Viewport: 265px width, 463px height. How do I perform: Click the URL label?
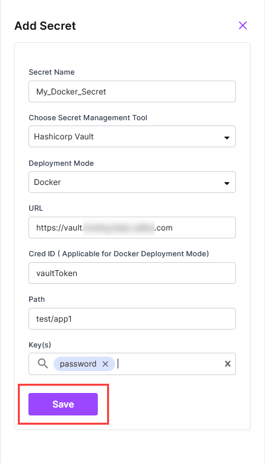point(36,208)
